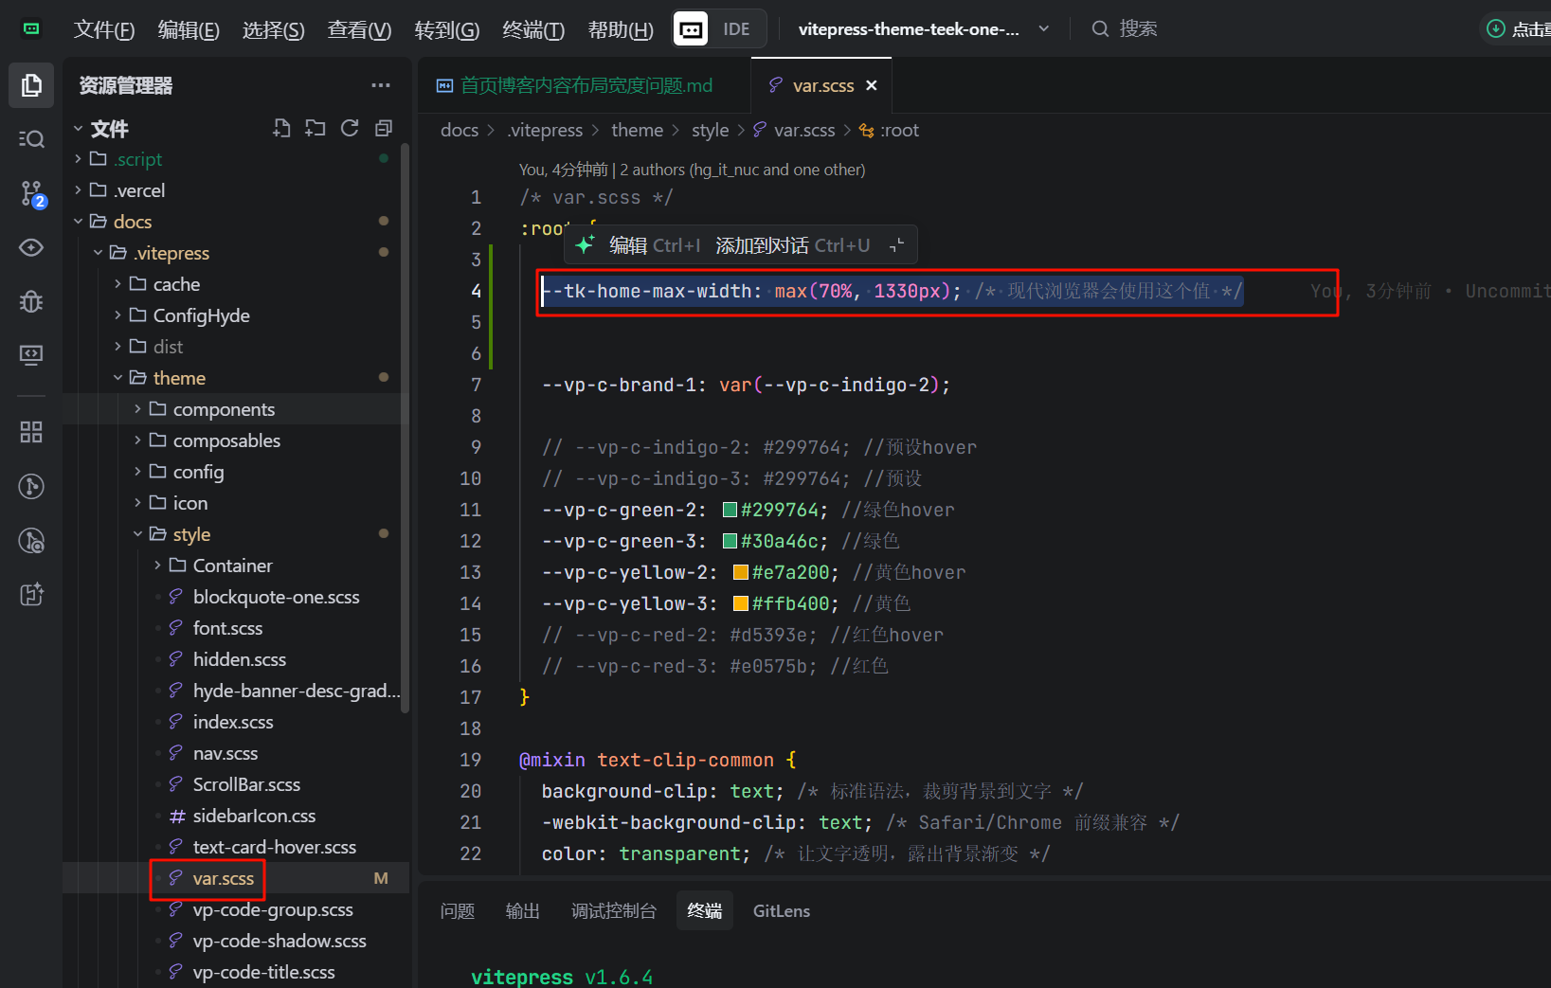
Task: Switch to the 输出 panel tab
Action: (x=523, y=910)
